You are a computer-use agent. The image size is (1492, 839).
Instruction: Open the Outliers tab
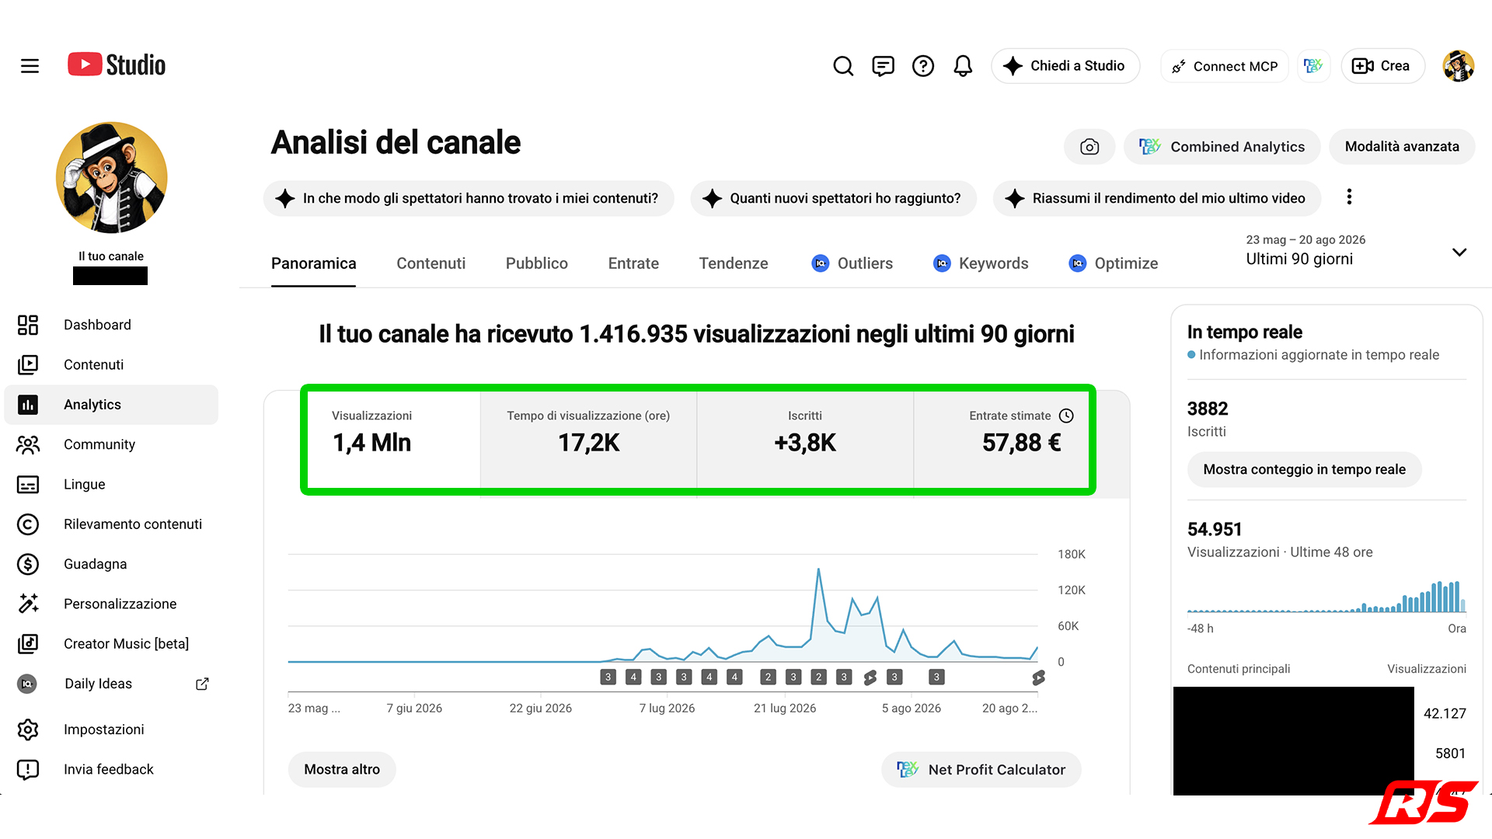[x=852, y=263]
